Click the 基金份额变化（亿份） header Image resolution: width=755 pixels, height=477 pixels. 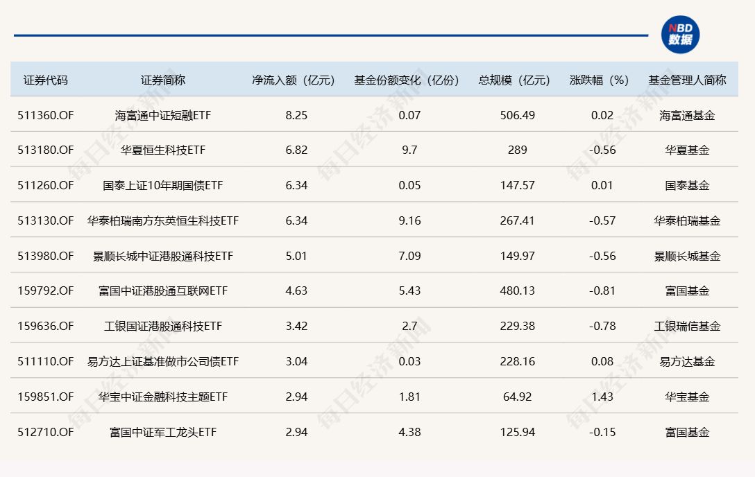tap(407, 80)
